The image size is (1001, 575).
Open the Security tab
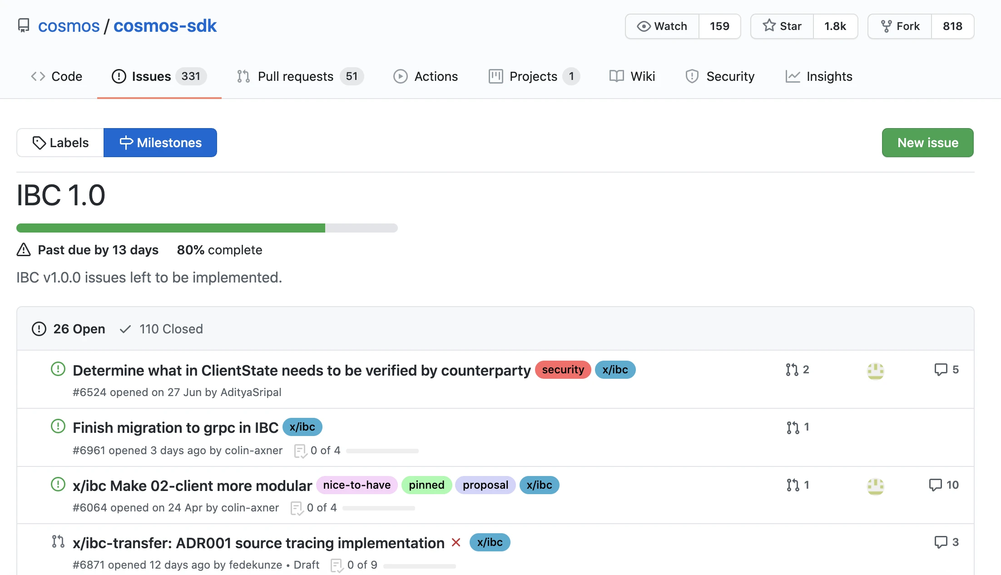coord(720,76)
